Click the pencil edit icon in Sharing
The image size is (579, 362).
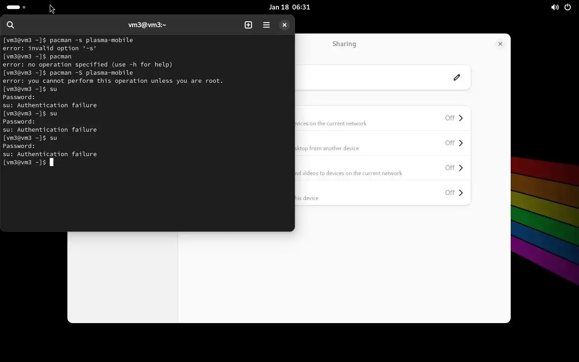tap(457, 77)
